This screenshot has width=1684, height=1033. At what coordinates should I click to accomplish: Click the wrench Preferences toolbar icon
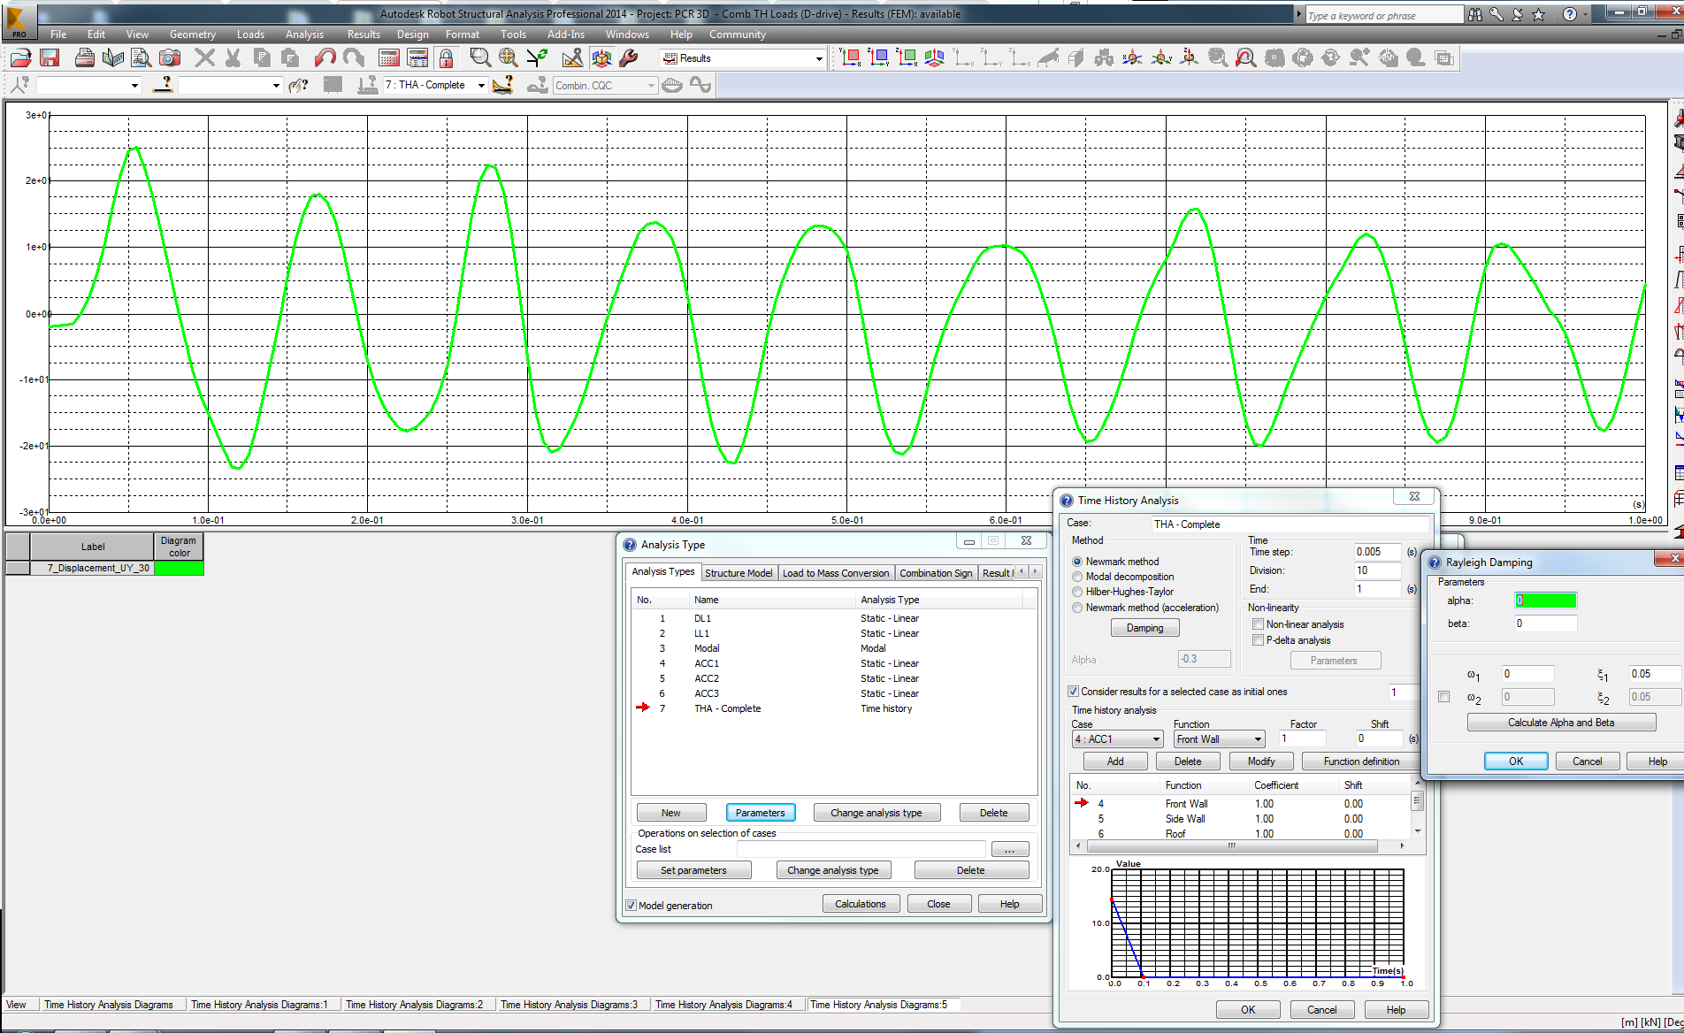click(629, 57)
